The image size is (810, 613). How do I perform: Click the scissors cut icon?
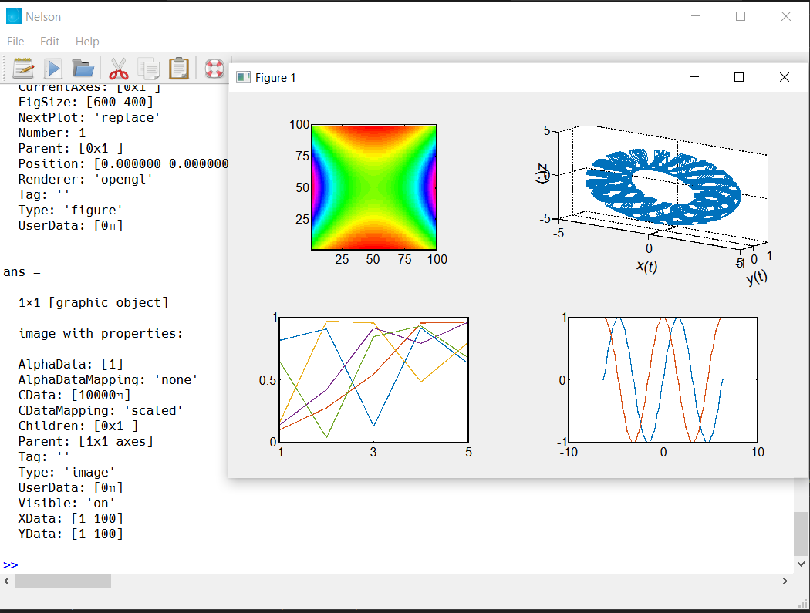point(118,68)
